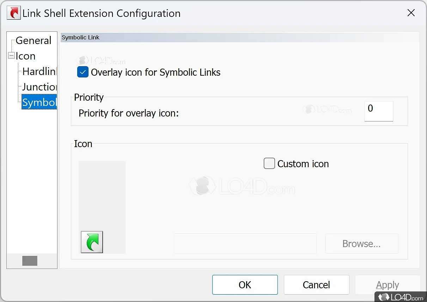Click the Link Shell Extension title bar icon

(x=14, y=13)
